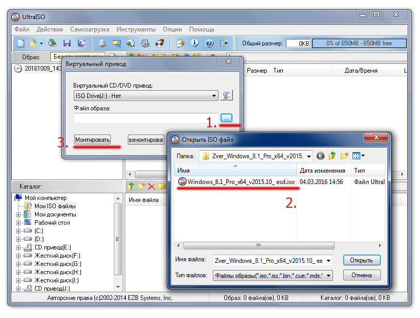Expand the CD привод(E:) node
This screenshot has height=318, width=420.
[x=18, y=247]
